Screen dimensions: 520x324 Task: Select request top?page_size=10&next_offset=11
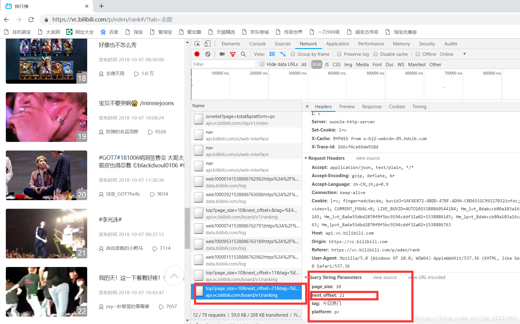(x=246, y=276)
